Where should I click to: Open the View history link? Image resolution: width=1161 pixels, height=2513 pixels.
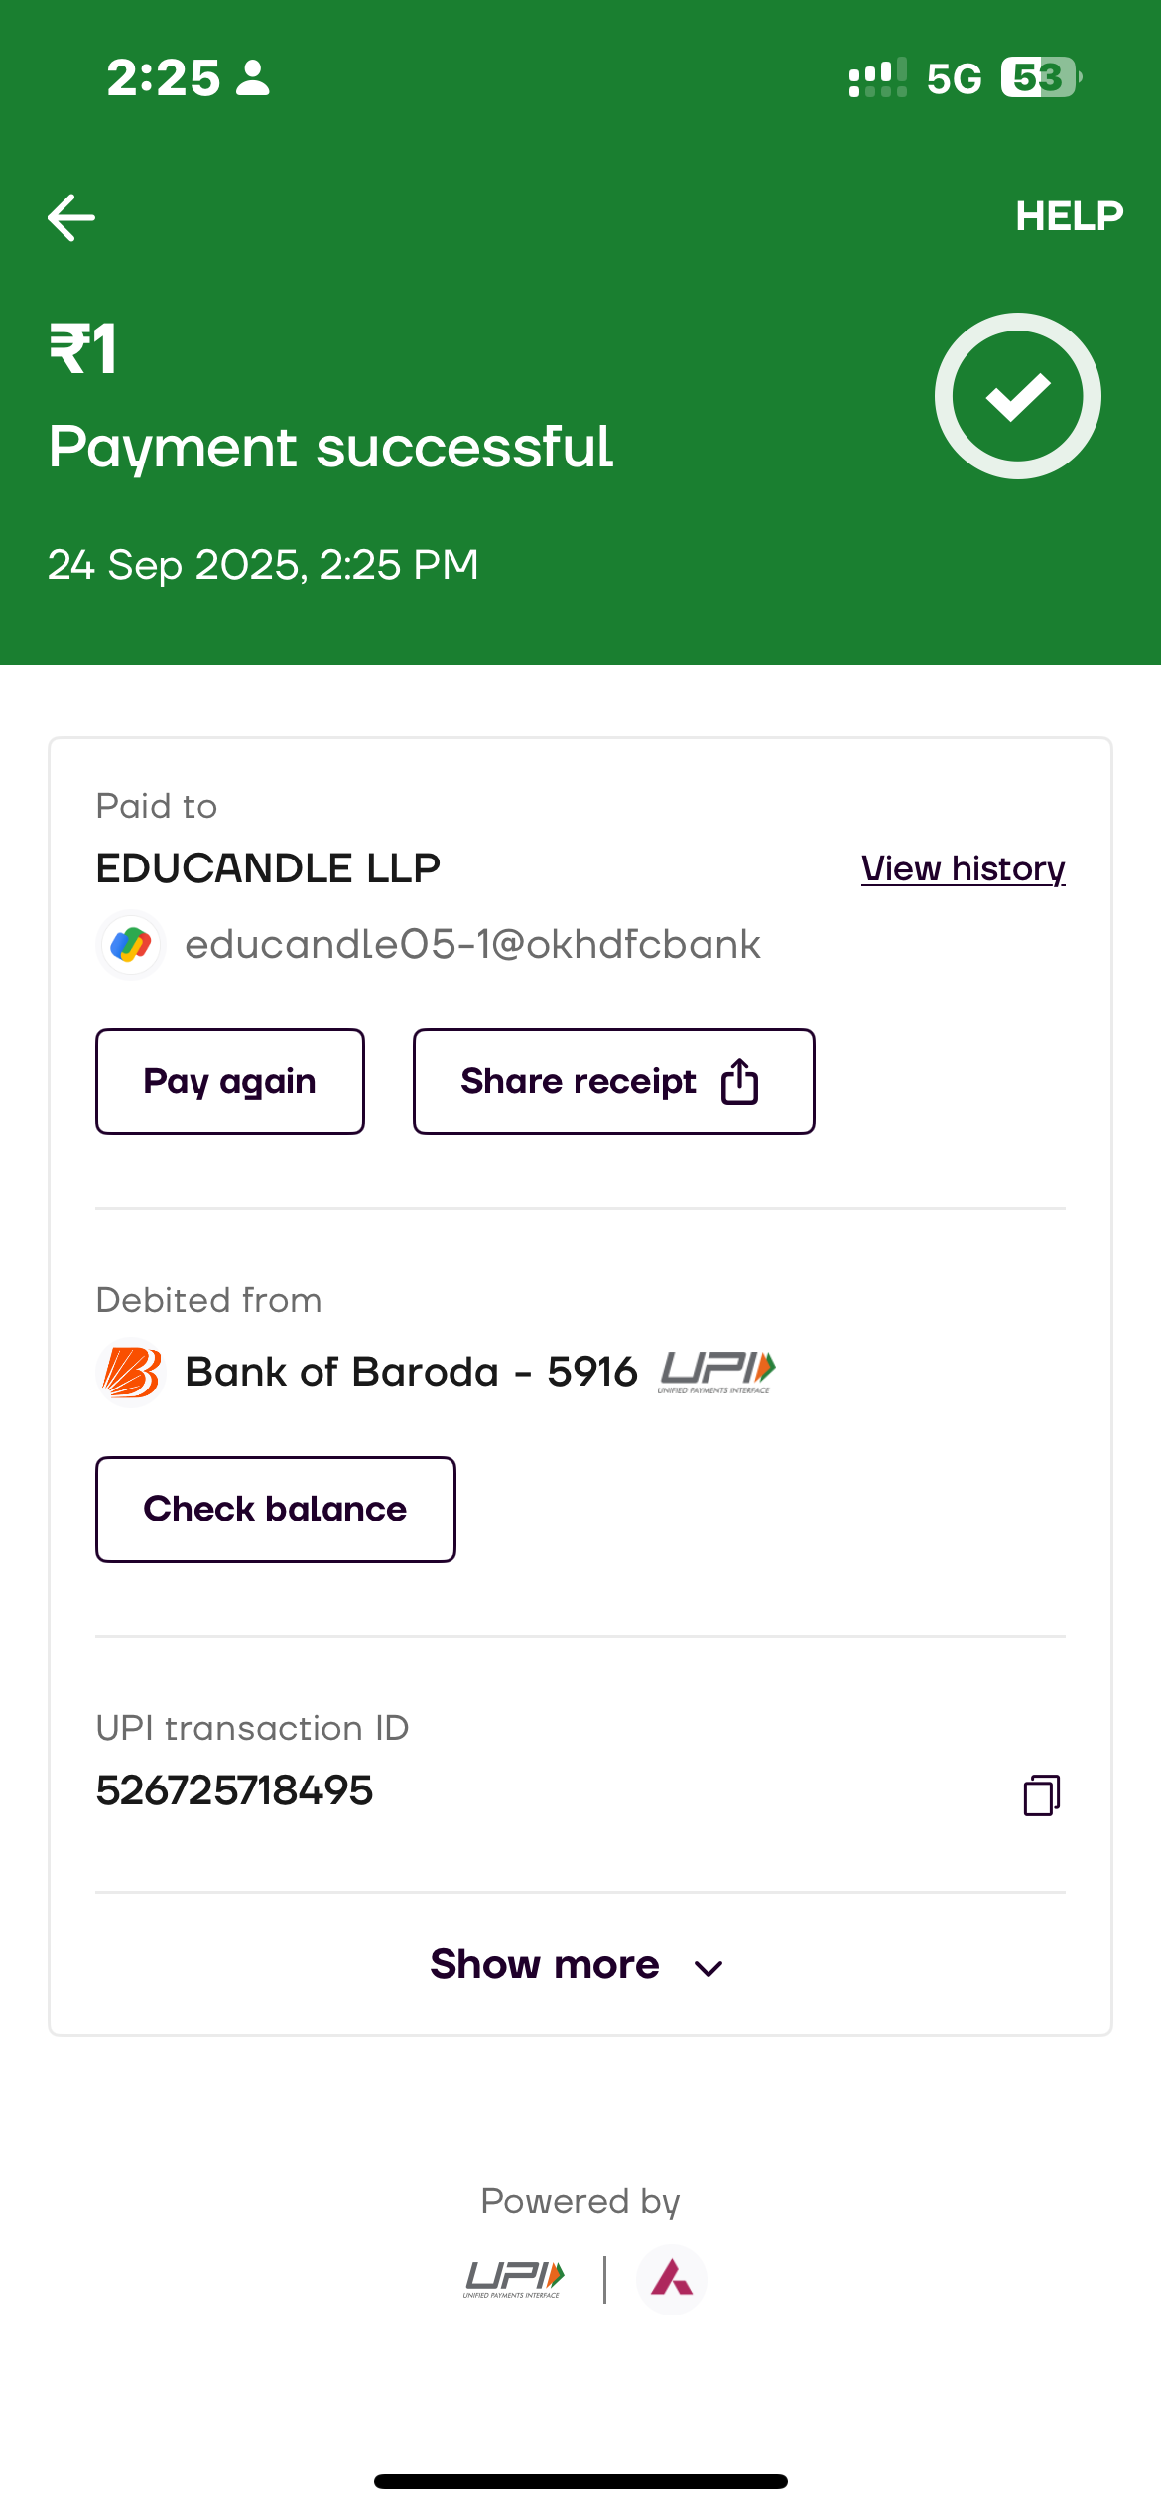click(x=963, y=868)
